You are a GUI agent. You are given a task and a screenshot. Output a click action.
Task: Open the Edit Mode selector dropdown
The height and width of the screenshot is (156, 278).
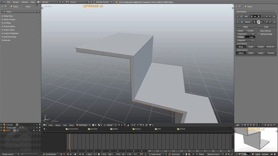click(83, 125)
